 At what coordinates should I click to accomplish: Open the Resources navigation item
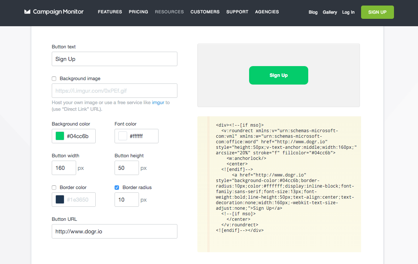point(169,12)
